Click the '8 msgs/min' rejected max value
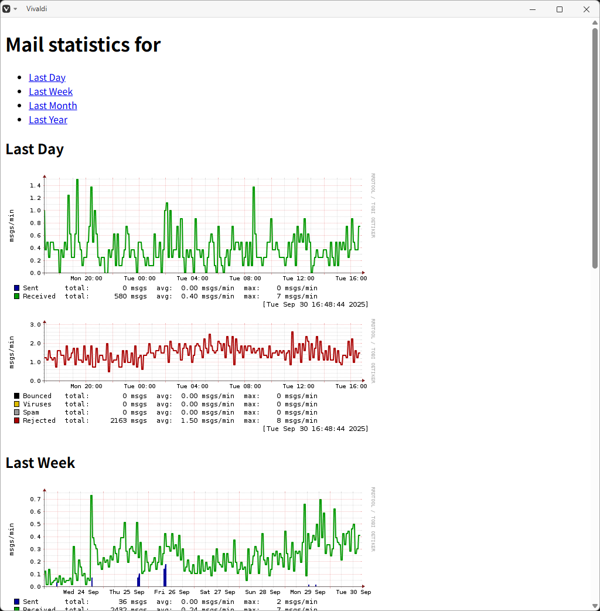The width and height of the screenshot is (600, 611). pyautogui.click(x=297, y=420)
